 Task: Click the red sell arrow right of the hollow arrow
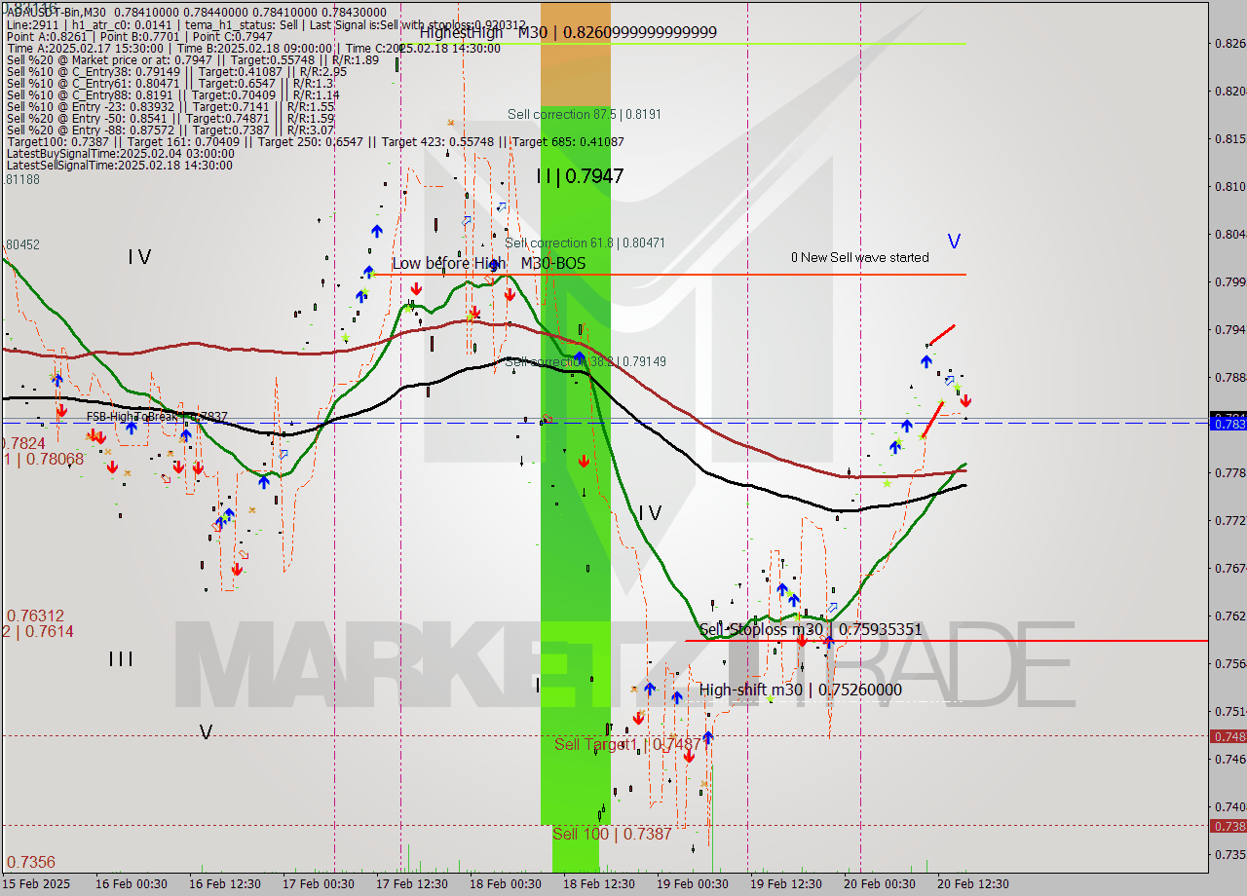(x=965, y=400)
